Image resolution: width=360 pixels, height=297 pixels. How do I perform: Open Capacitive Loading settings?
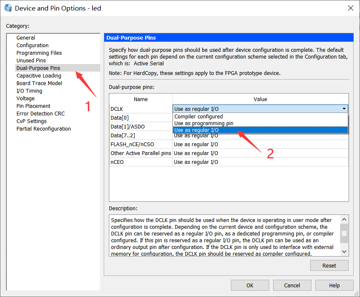(x=39, y=76)
